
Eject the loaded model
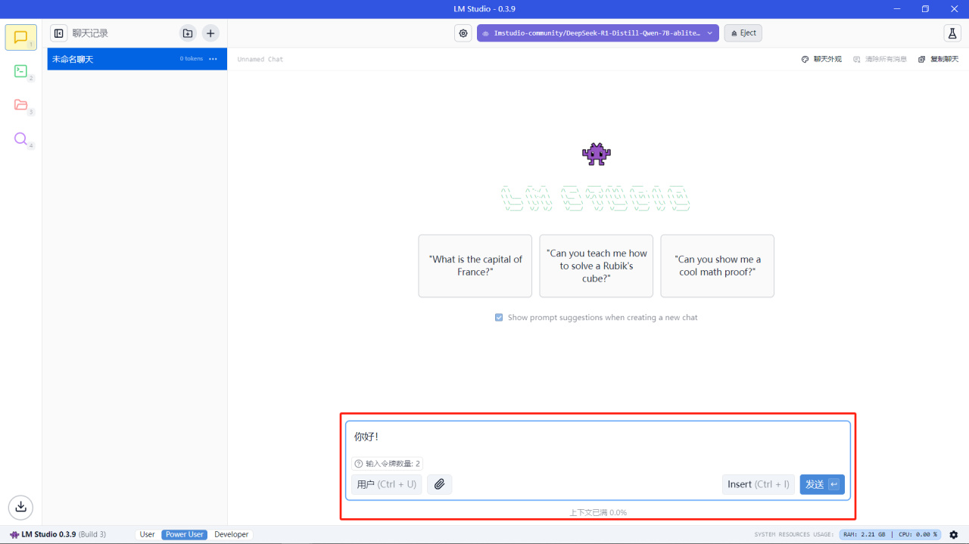(743, 33)
